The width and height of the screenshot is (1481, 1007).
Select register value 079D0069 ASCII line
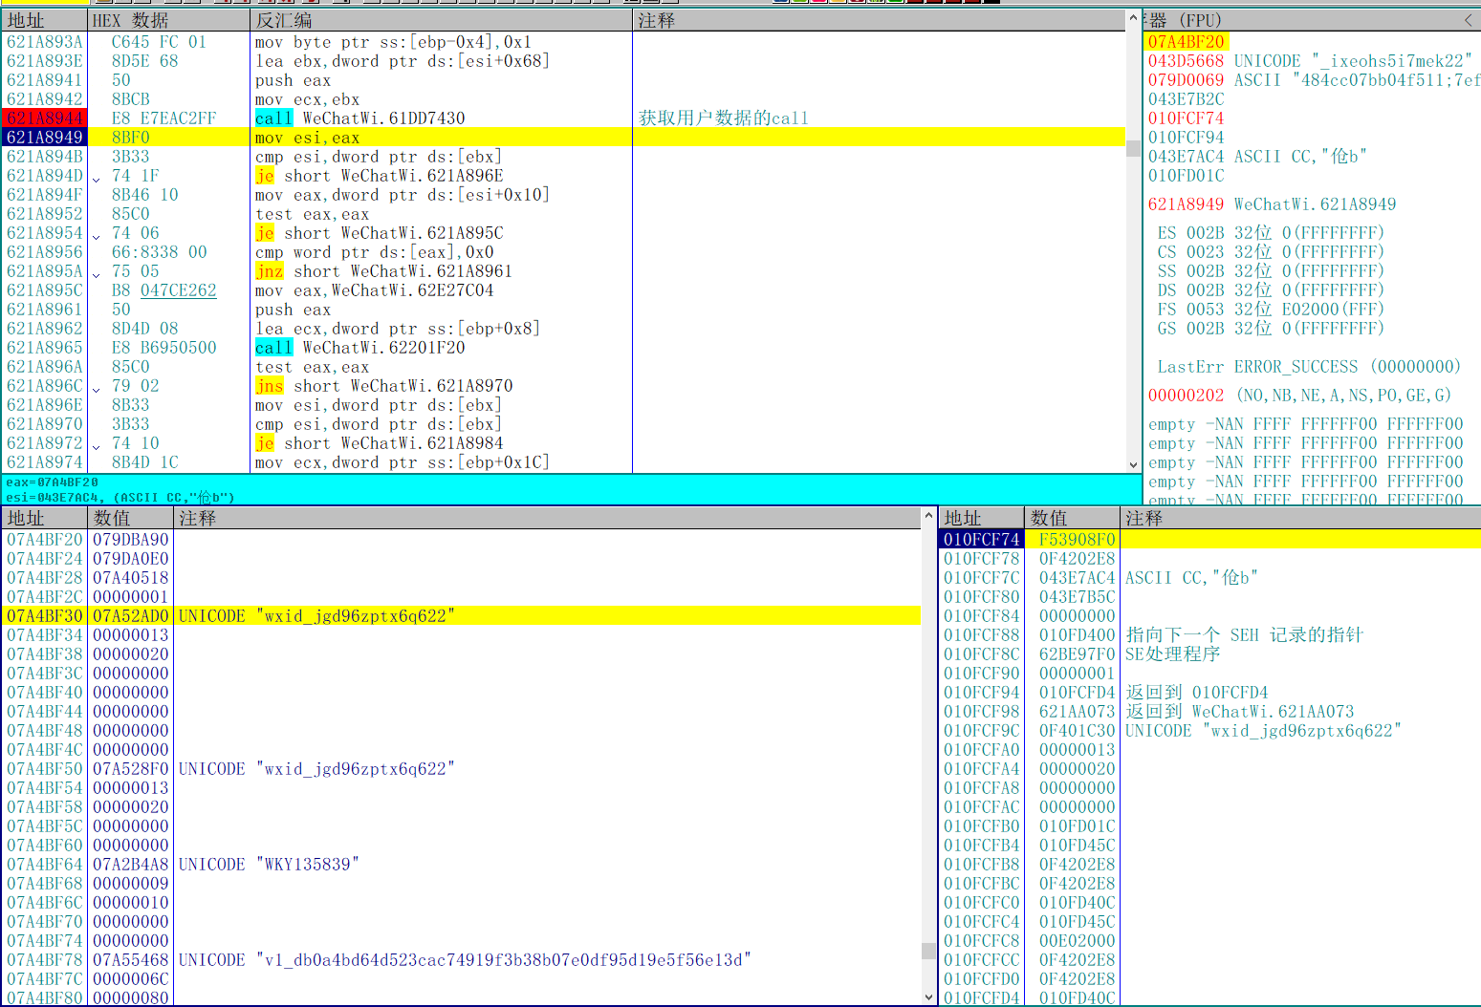pos(1314,80)
